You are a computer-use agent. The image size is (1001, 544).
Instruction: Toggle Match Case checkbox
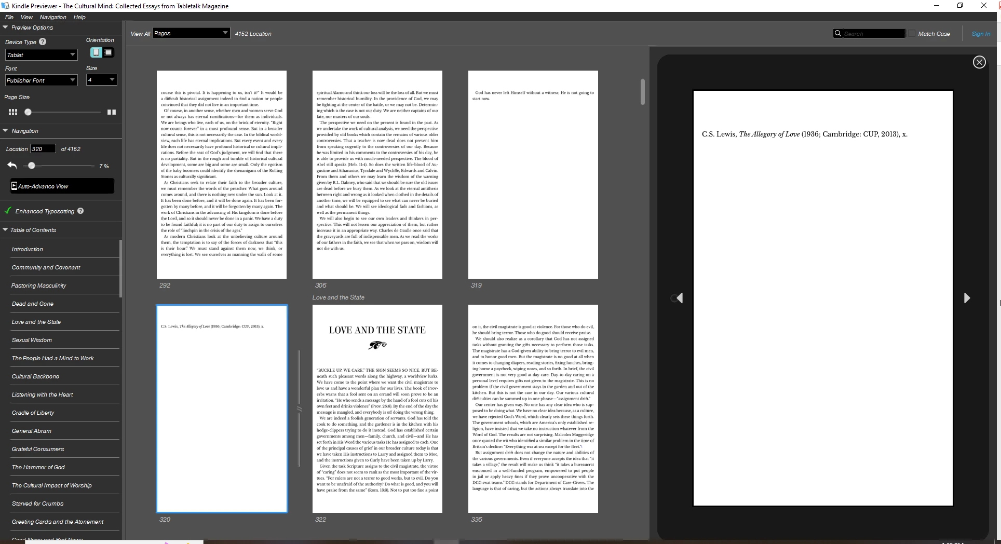coord(911,33)
